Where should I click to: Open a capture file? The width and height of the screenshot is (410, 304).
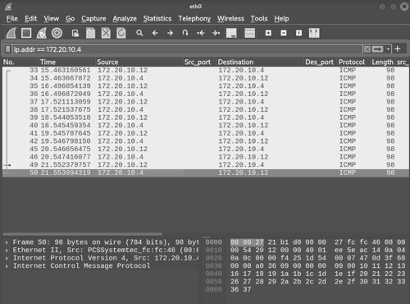(x=75, y=33)
